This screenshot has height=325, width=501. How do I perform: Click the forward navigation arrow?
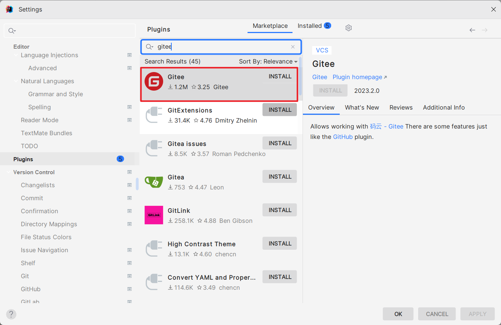pos(485,30)
